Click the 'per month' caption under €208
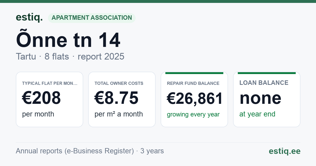The width and height of the screenshot is (316, 166). click(38, 114)
